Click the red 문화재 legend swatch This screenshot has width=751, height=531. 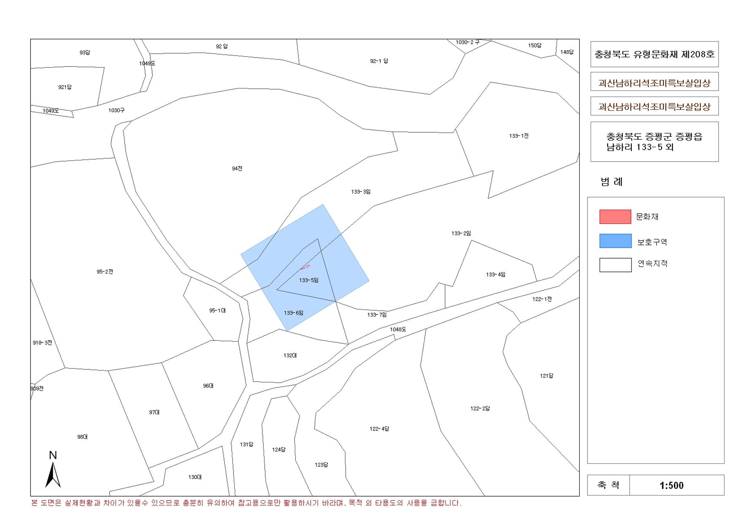pyautogui.click(x=615, y=217)
